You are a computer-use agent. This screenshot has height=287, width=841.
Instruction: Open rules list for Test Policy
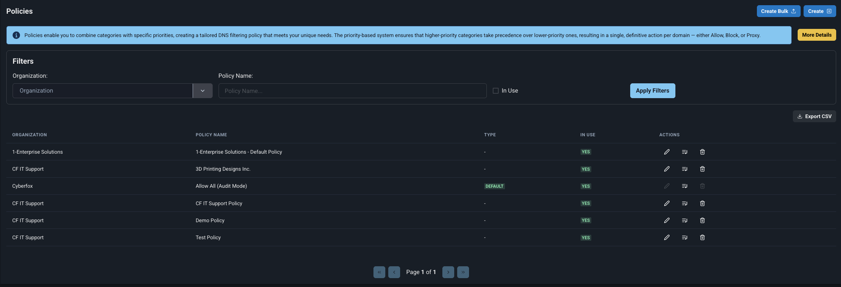pyautogui.click(x=684, y=237)
